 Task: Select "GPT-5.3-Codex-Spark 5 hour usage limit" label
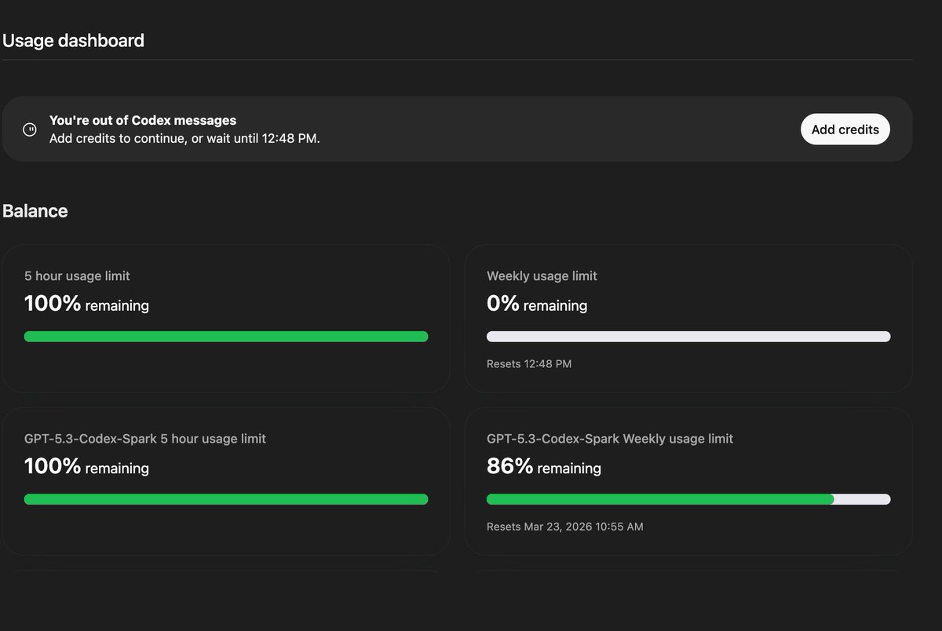pos(145,439)
